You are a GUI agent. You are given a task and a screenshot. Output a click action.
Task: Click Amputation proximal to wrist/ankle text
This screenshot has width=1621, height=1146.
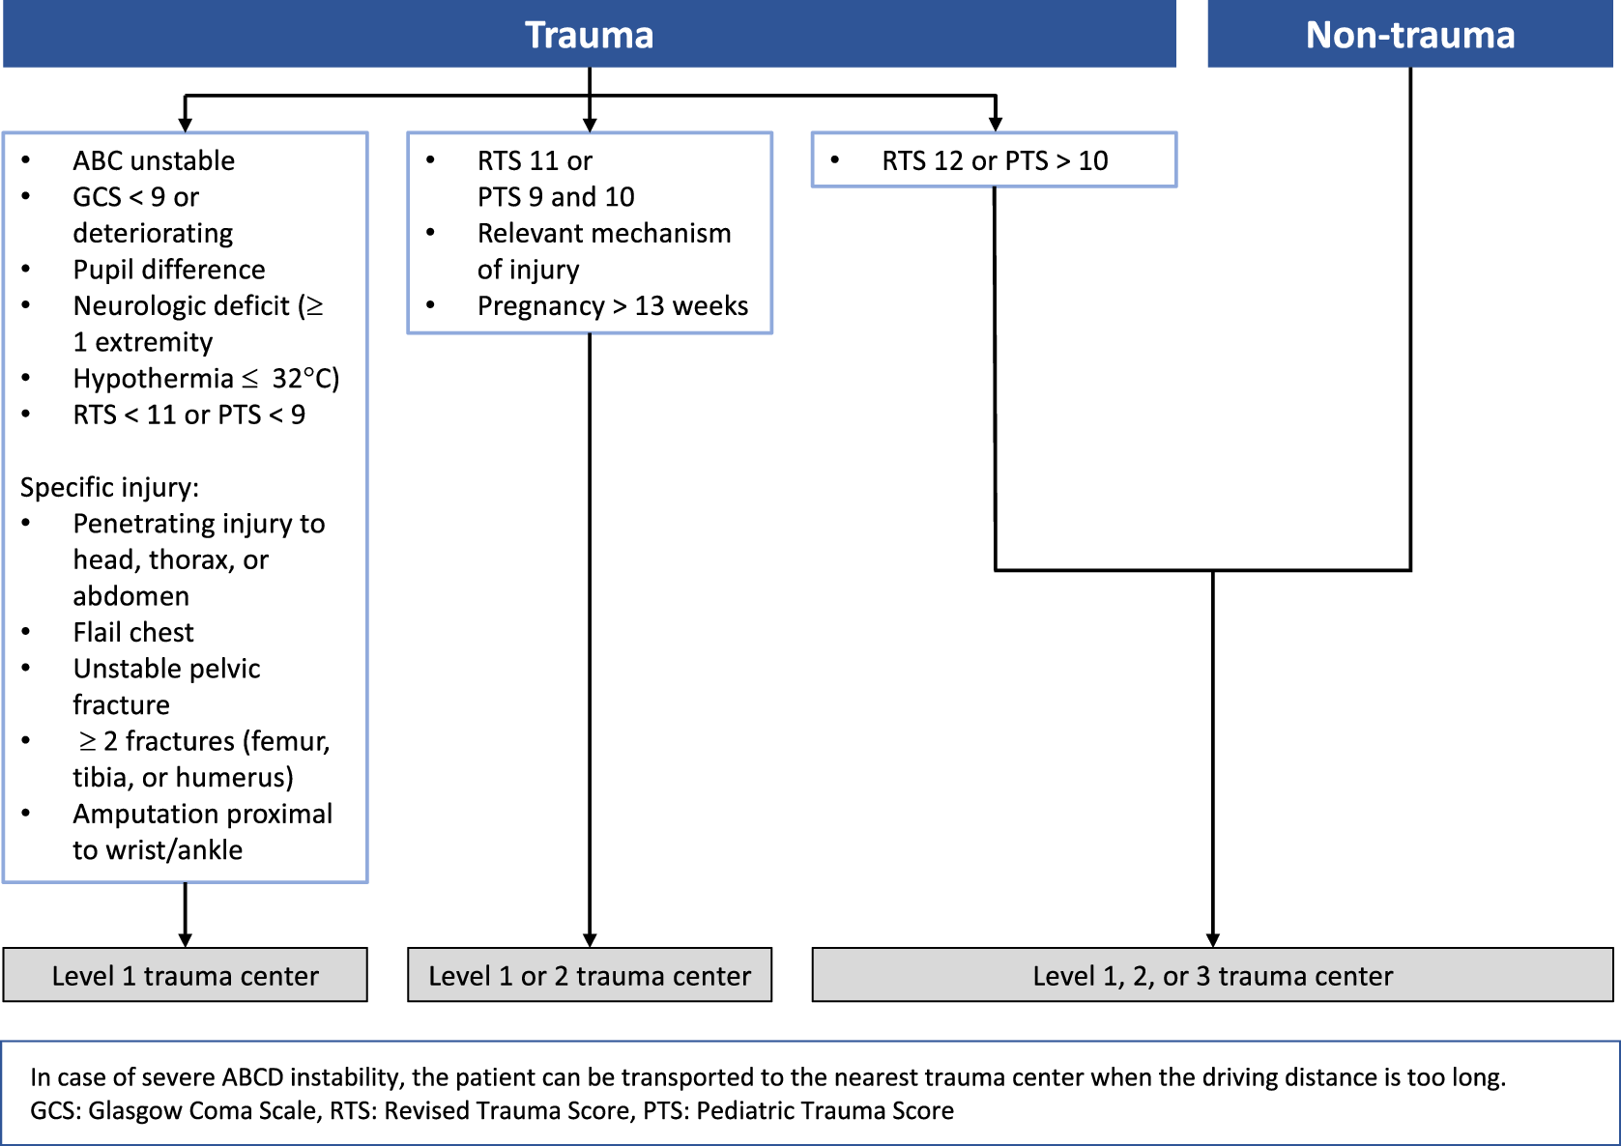(x=202, y=832)
